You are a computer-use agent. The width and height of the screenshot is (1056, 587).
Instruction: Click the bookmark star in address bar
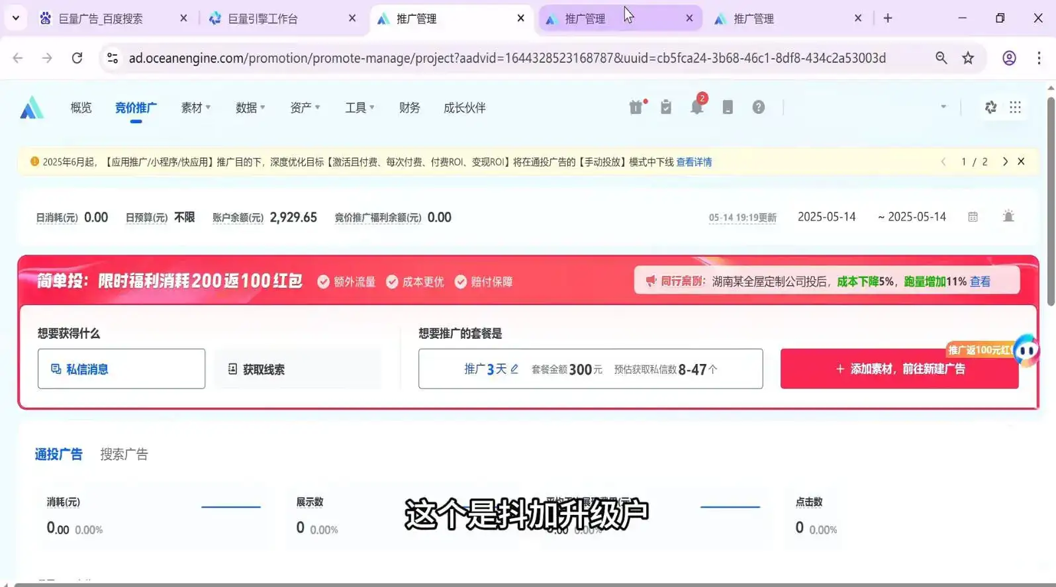click(x=968, y=58)
